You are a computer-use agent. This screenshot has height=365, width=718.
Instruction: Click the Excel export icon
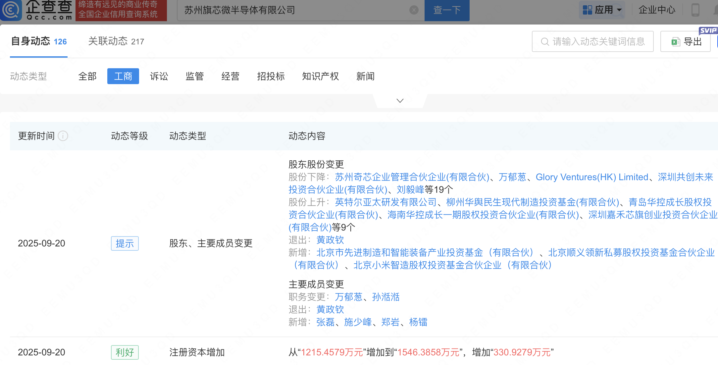click(675, 42)
